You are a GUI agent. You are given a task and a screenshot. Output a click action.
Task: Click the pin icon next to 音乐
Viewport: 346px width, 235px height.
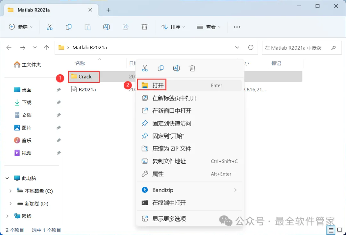59,140
